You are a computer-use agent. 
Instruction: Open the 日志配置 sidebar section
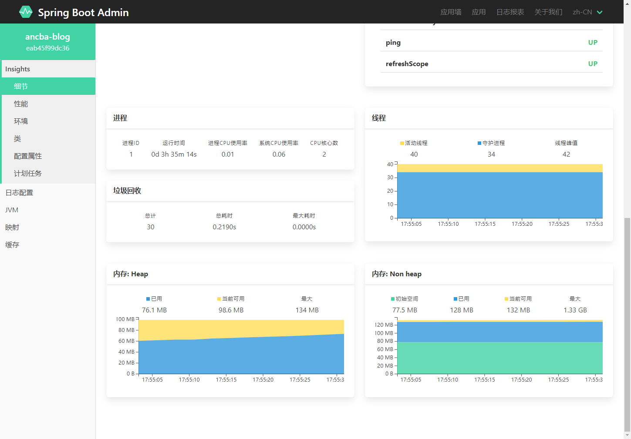tap(47, 192)
